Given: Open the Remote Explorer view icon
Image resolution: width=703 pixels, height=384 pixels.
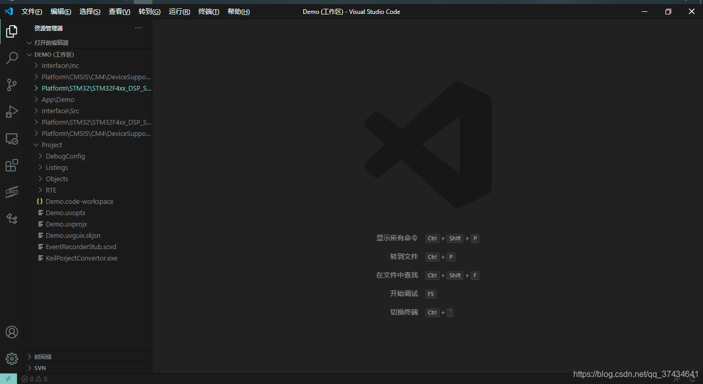Looking at the screenshot, I should pyautogui.click(x=11, y=138).
